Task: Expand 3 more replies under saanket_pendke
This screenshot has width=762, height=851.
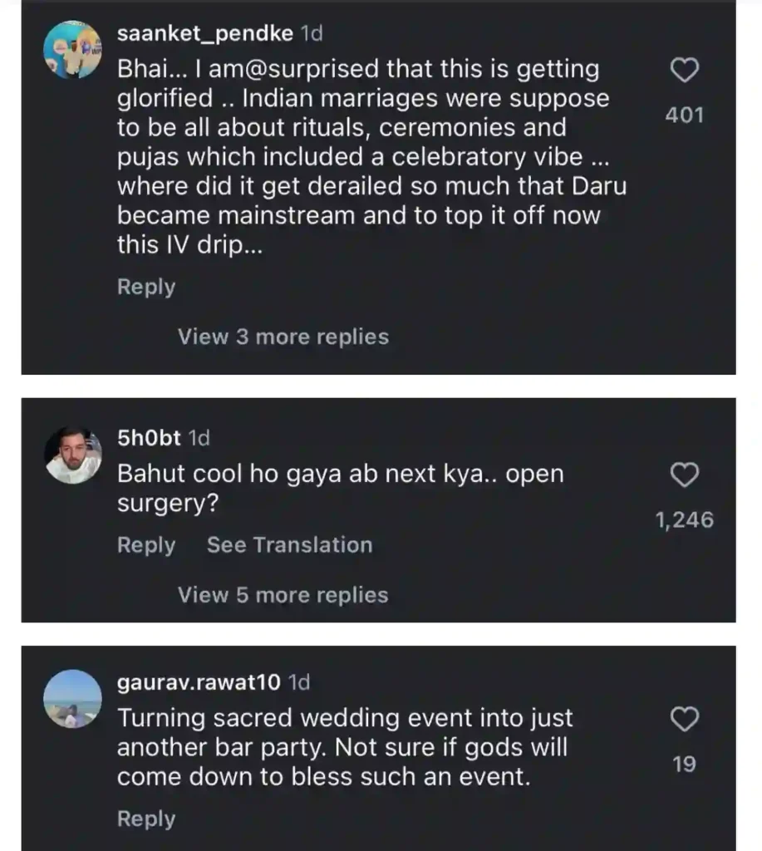Action: [283, 337]
